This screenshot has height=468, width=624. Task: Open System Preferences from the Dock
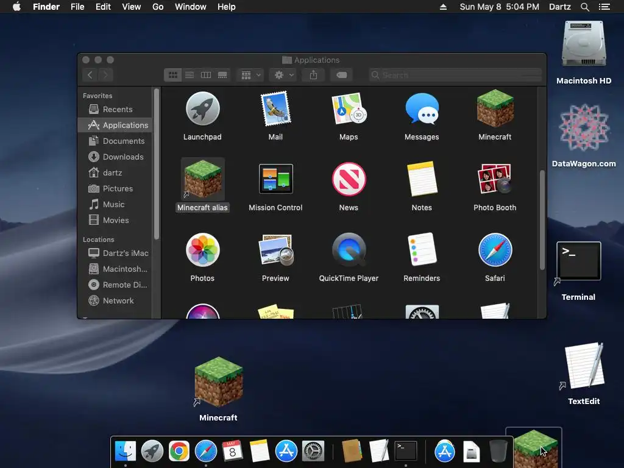(x=313, y=451)
